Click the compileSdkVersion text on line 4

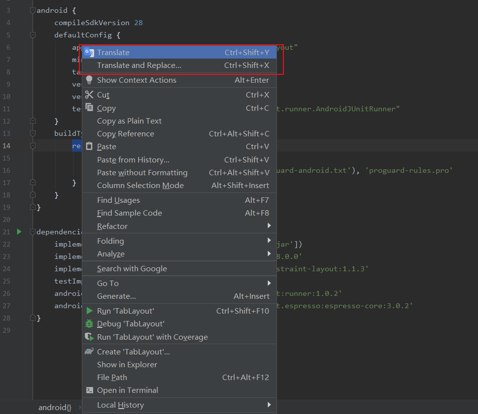[x=92, y=23]
